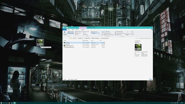Select the fourth file in the list
This screenshot has width=185, height=104.
(x=84, y=47)
